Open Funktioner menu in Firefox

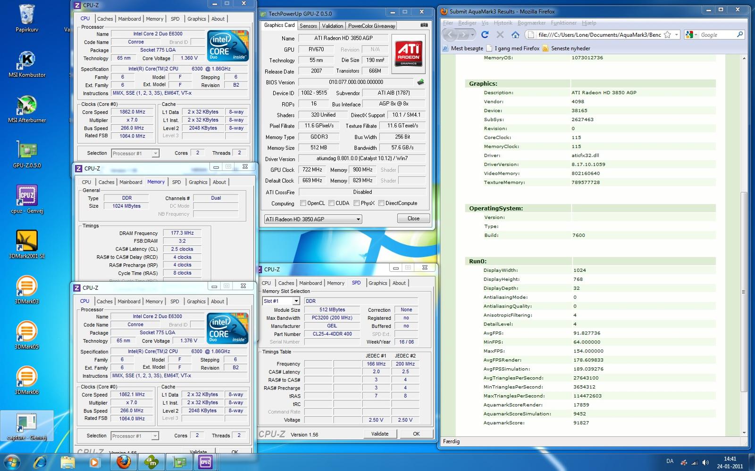point(563,23)
